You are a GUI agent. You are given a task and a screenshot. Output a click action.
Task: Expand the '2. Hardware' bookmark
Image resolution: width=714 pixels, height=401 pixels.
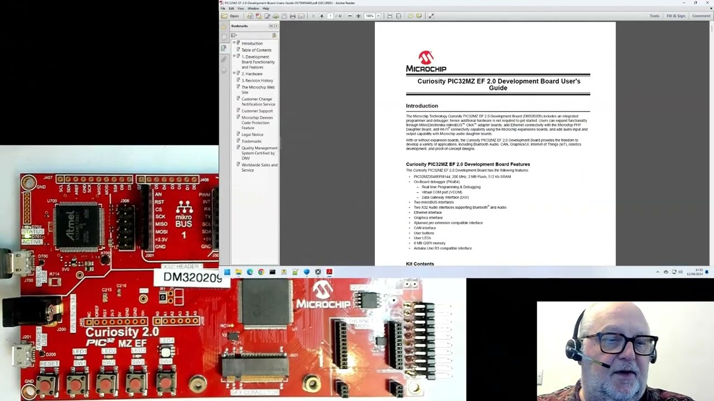[234, 74]
